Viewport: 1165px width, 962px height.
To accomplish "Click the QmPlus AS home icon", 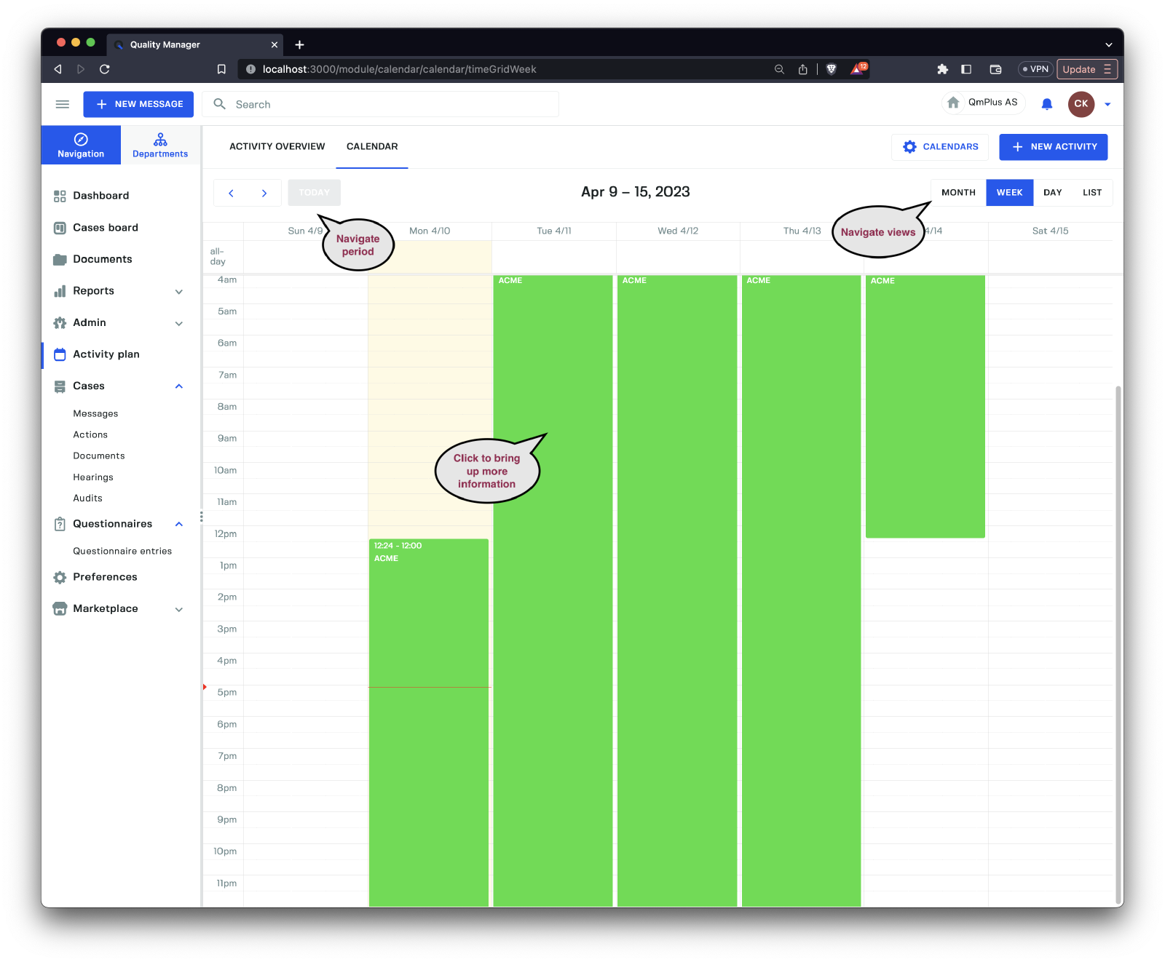I will 953,103.
